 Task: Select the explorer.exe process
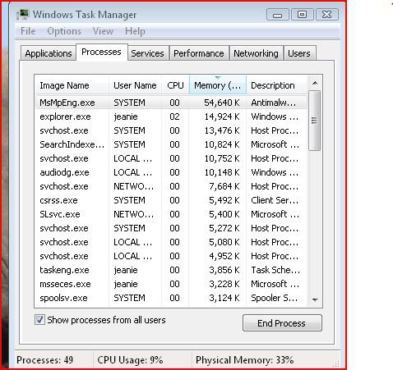click(x=171, y=116)
